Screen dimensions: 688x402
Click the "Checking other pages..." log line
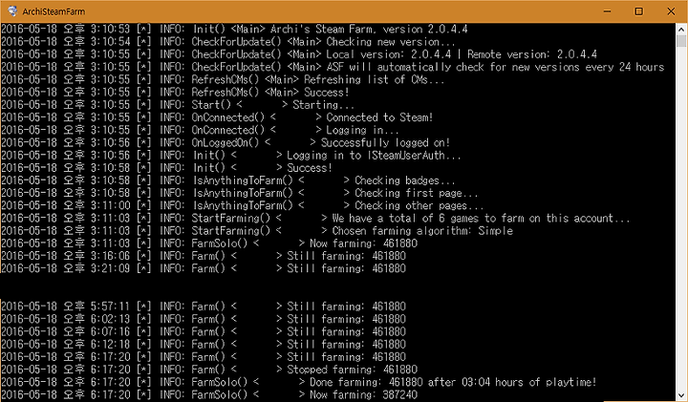pyautogui.click(x=242, y=206)
